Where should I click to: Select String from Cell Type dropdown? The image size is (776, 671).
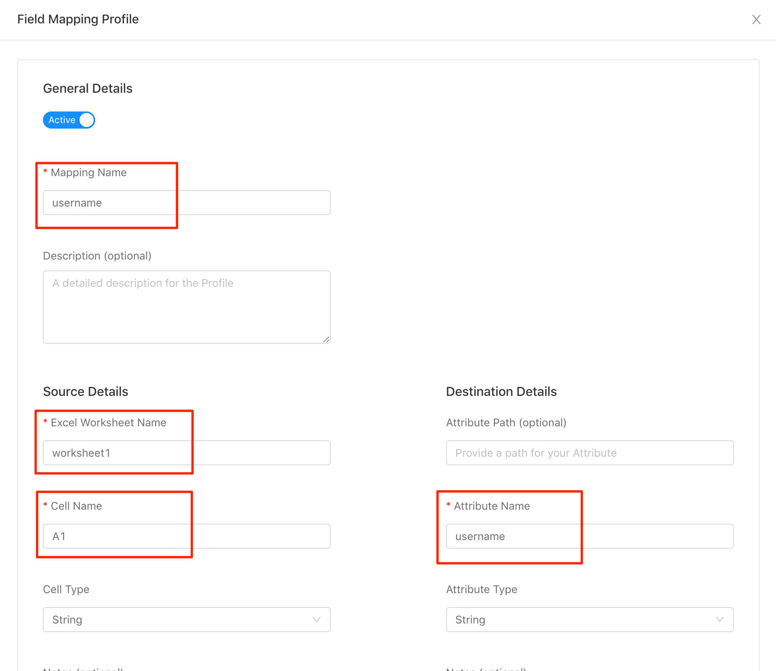pos(187,619)
